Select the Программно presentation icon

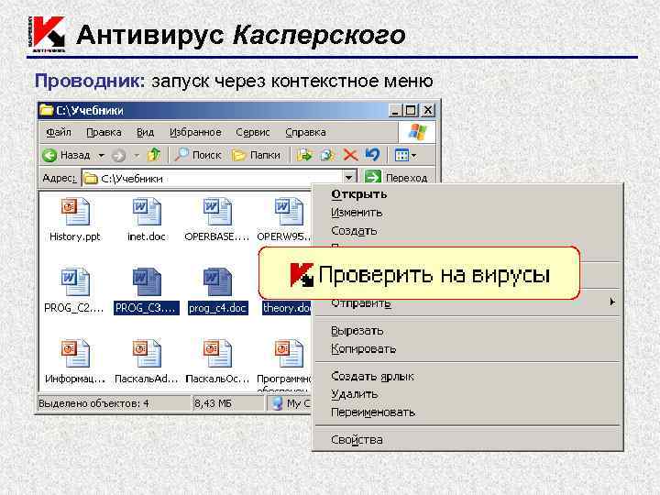pos(289,353)
